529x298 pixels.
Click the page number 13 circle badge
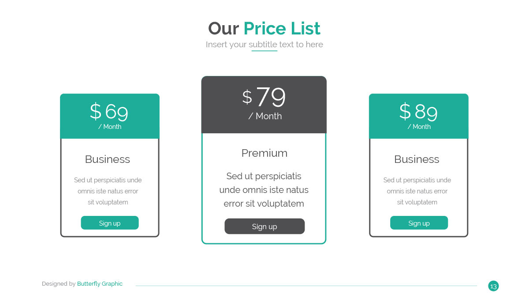pos(493,286)
